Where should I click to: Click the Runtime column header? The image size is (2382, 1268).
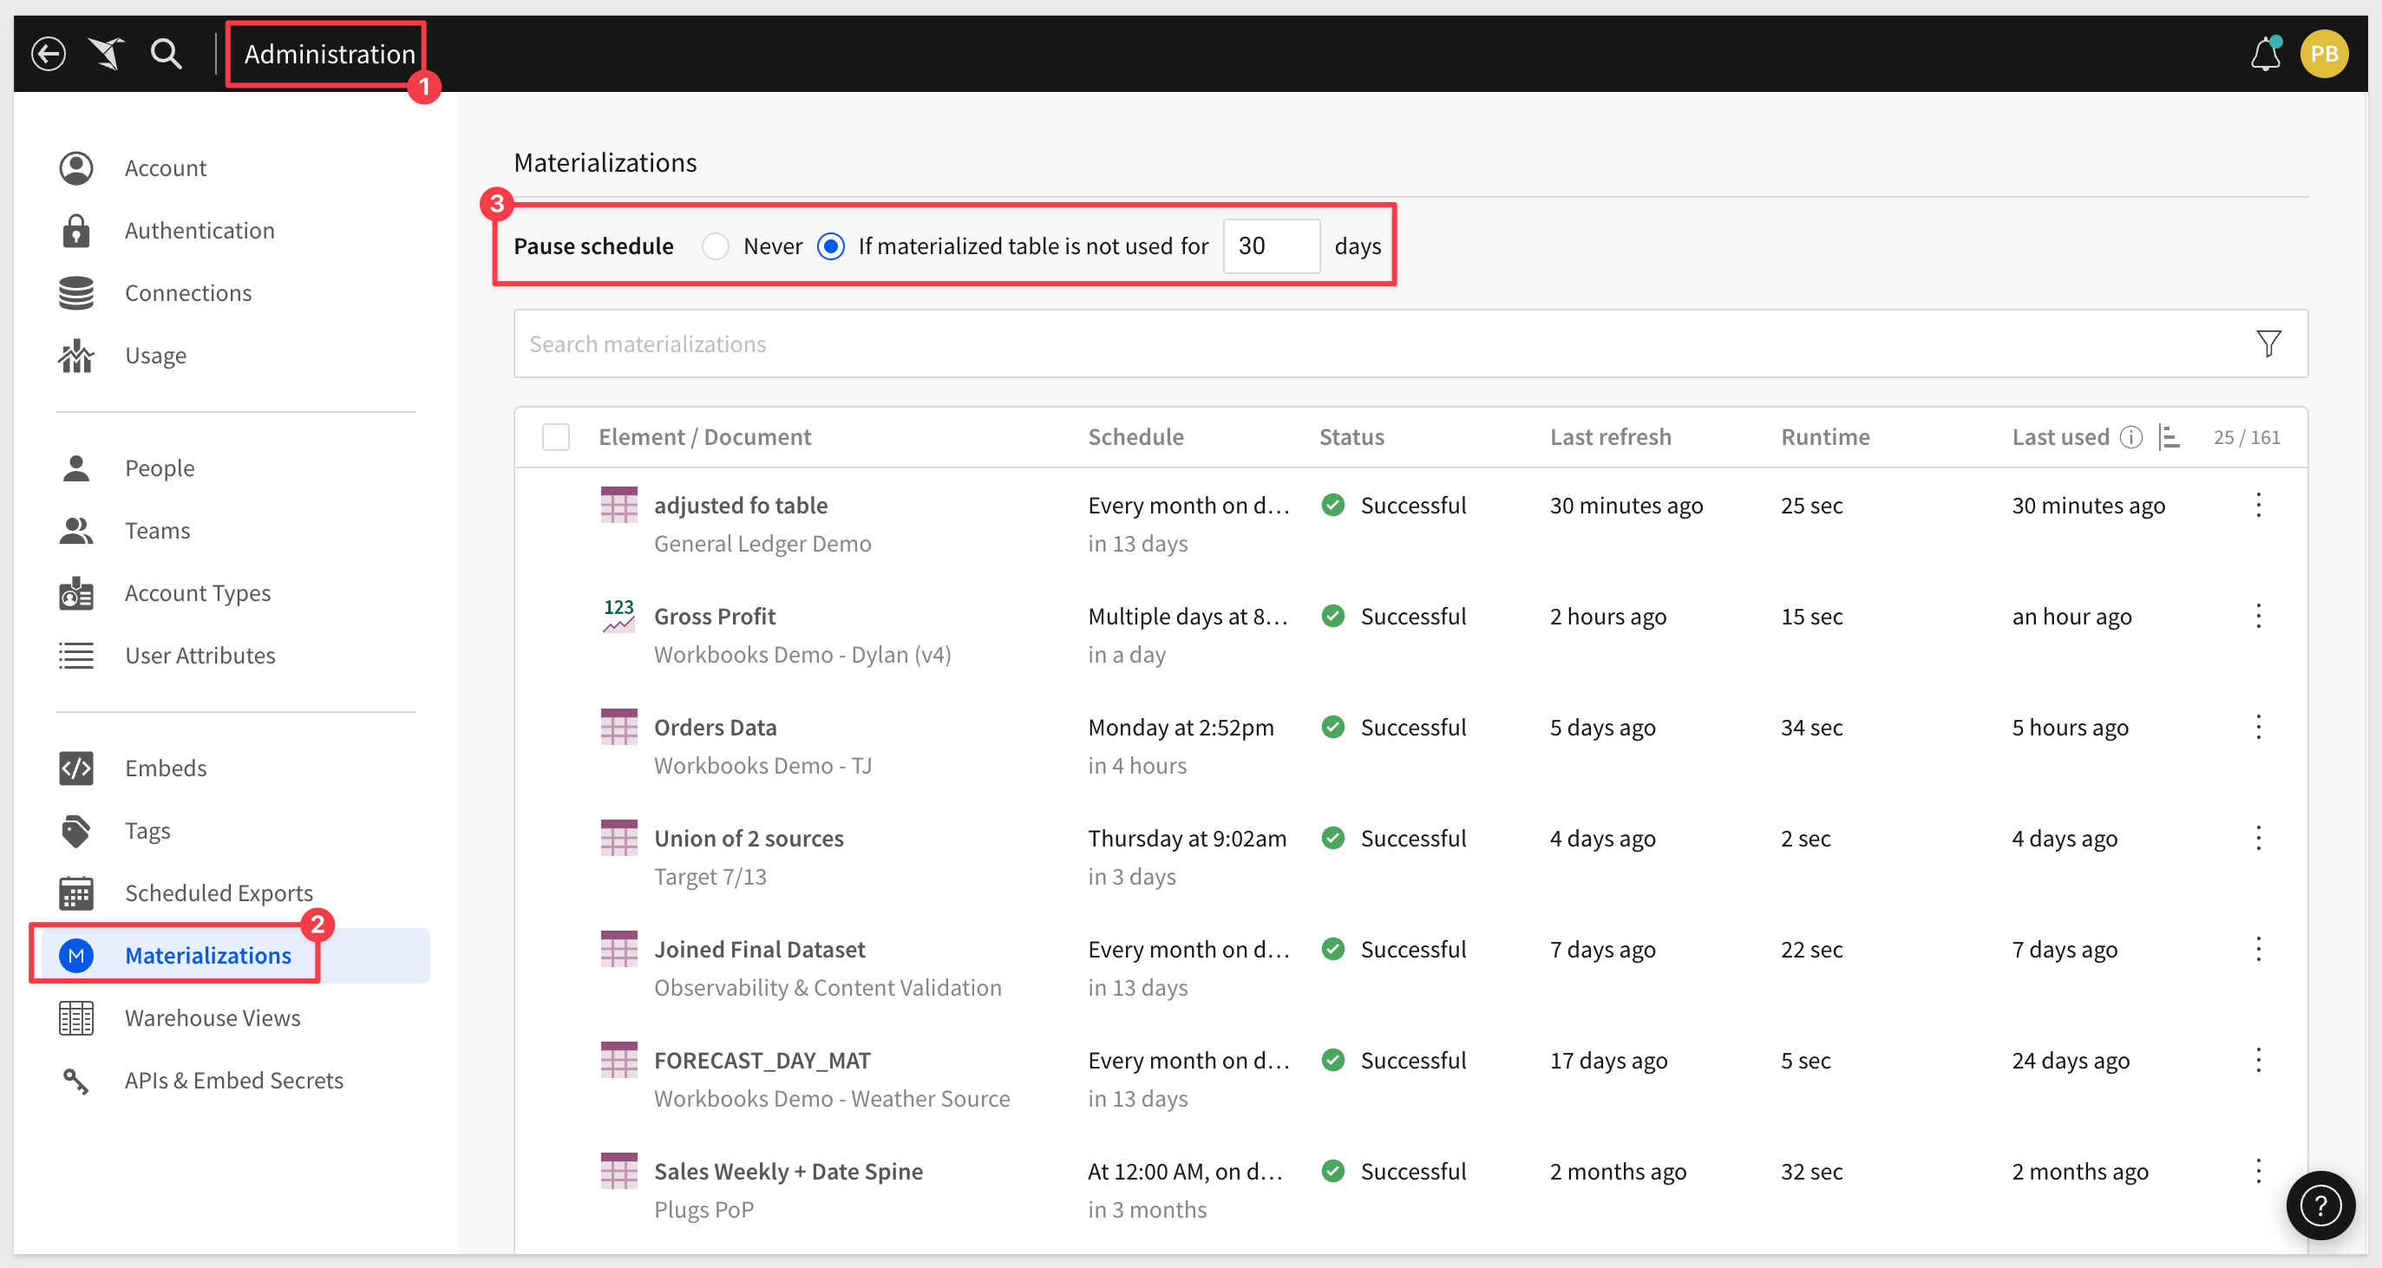1825,437
